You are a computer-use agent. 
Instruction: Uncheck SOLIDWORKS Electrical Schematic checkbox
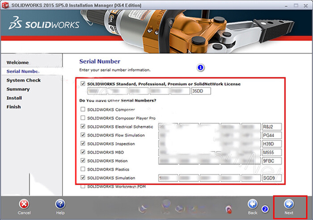83,126
